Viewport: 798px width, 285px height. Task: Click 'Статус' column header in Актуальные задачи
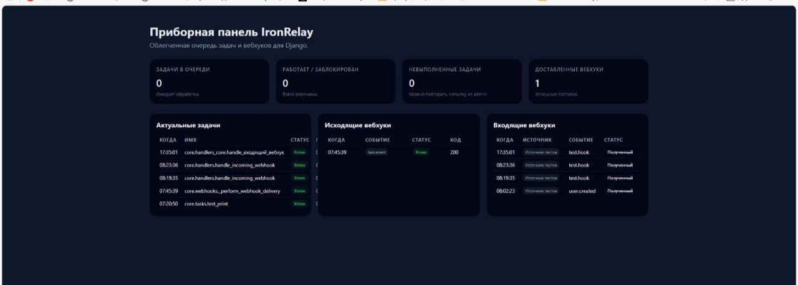(x=300, y=140)
